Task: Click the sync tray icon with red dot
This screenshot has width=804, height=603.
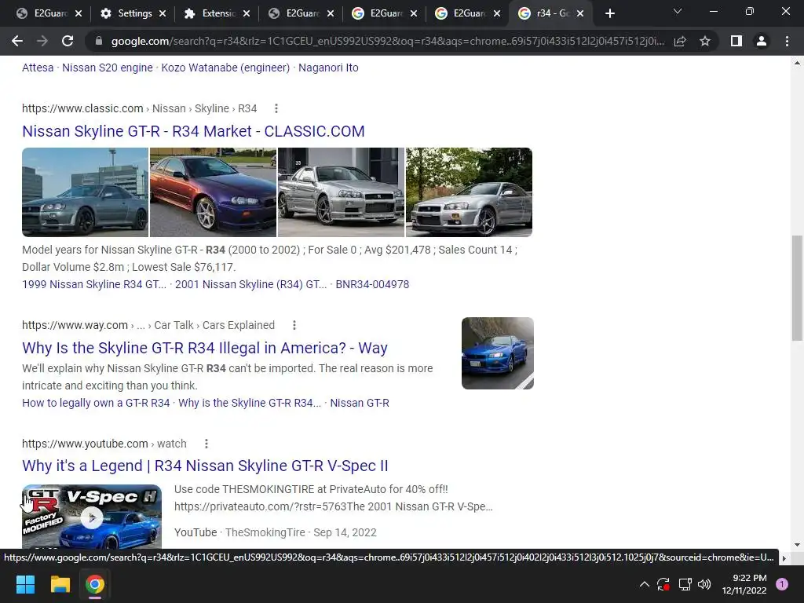Action: pos(663,584)
